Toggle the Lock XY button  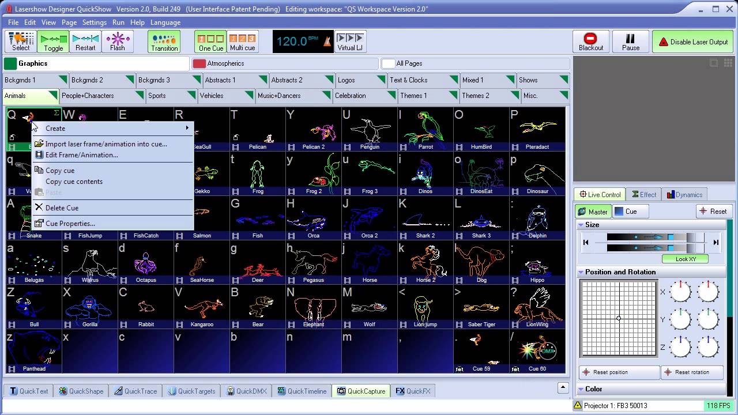pyautogui.click(x=686, y=259)
